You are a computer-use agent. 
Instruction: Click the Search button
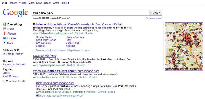pyautogui.click(x=156, y=13)
